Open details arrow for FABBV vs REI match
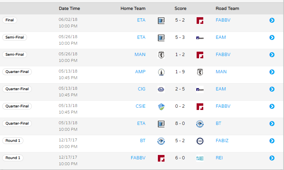The image size is (284, 170). click(x=272, y=158)
